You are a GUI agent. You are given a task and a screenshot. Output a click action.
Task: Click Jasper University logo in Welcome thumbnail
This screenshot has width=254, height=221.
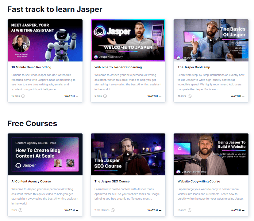tap(109, 57)
